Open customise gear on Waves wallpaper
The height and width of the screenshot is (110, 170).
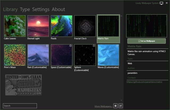pyautogui.click(x=117, y=46)
